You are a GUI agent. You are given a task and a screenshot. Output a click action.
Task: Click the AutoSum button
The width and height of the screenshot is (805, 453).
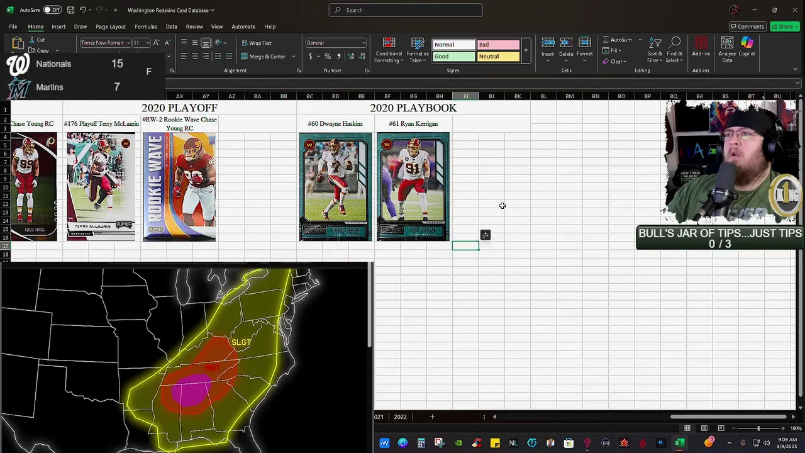pos(618,40)
